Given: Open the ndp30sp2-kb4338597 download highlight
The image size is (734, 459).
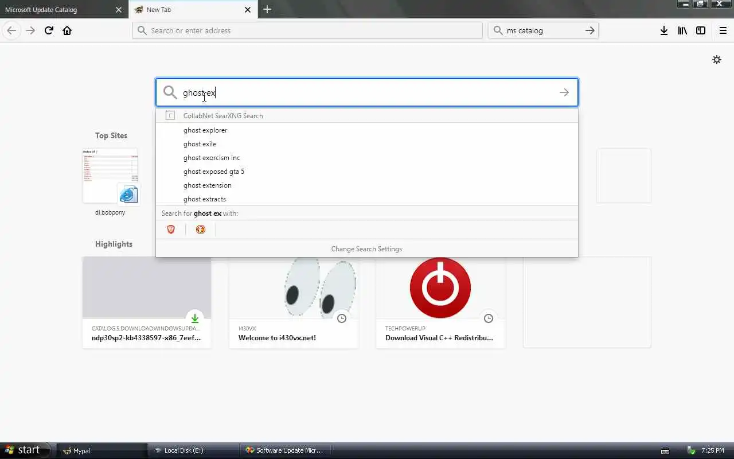Looking at the screenshot, I should tap(147, 302).
